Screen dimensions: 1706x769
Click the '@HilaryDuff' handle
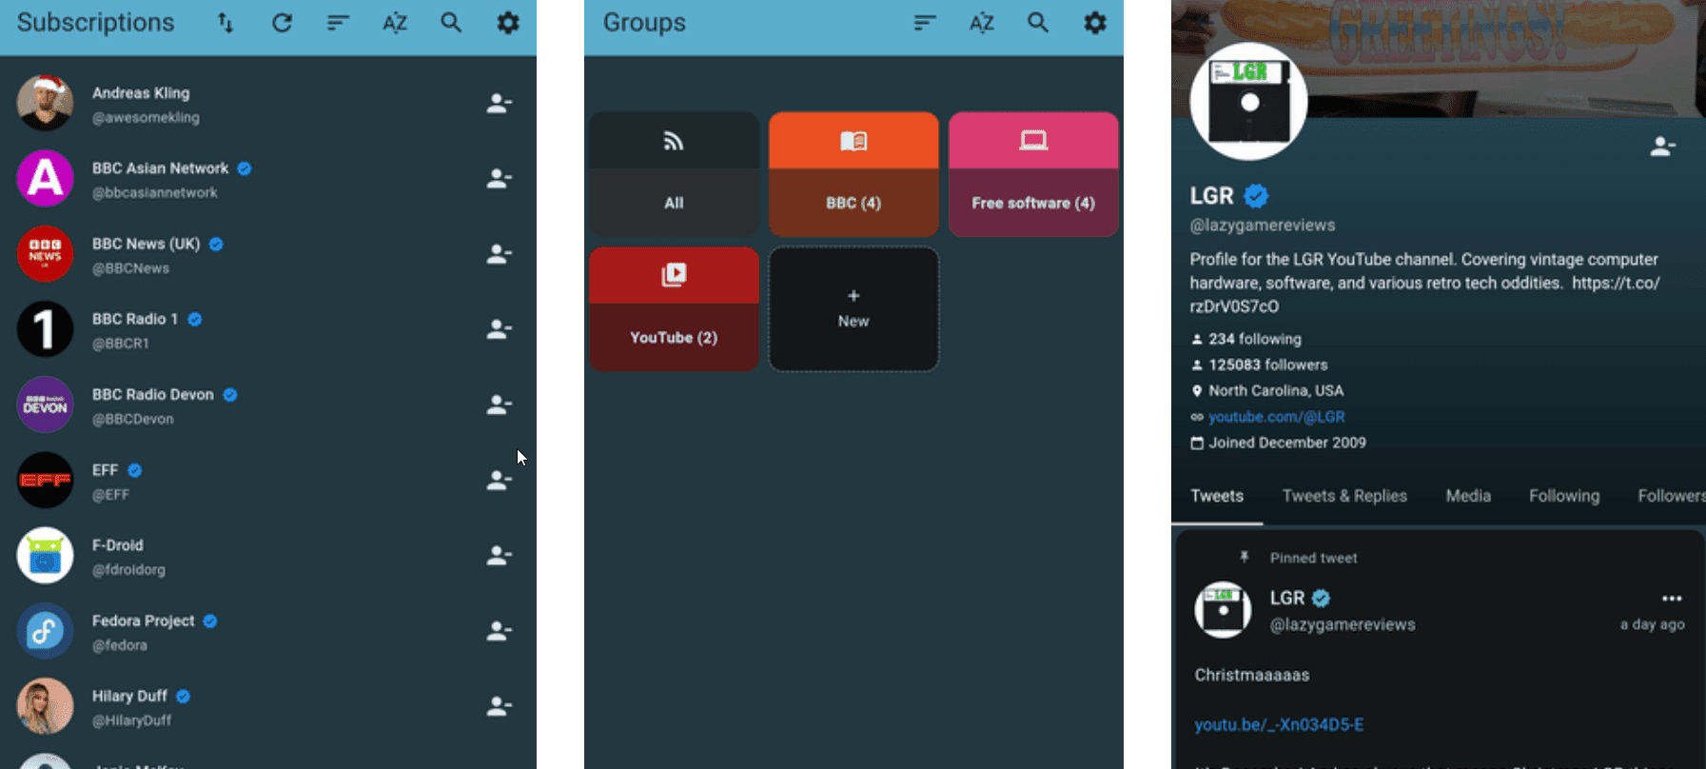(x=131, y=720)
